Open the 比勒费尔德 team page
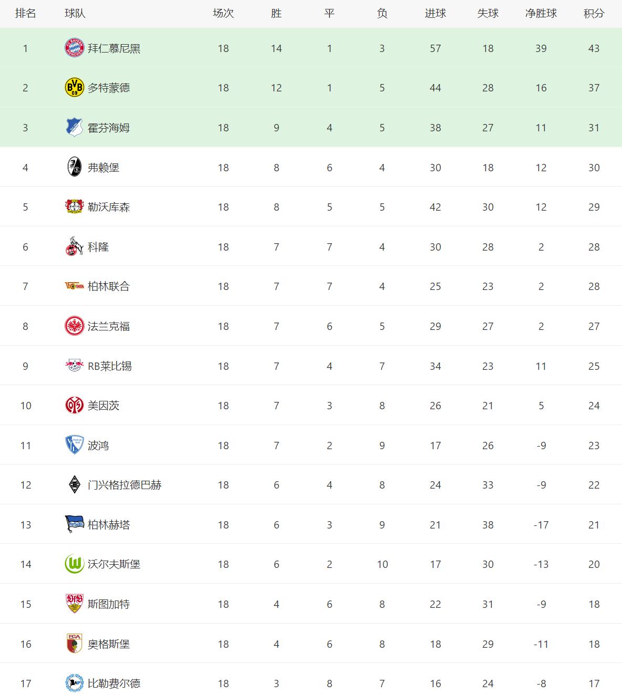The width and height of the screenshot is (622, 694). click(114, 683)
